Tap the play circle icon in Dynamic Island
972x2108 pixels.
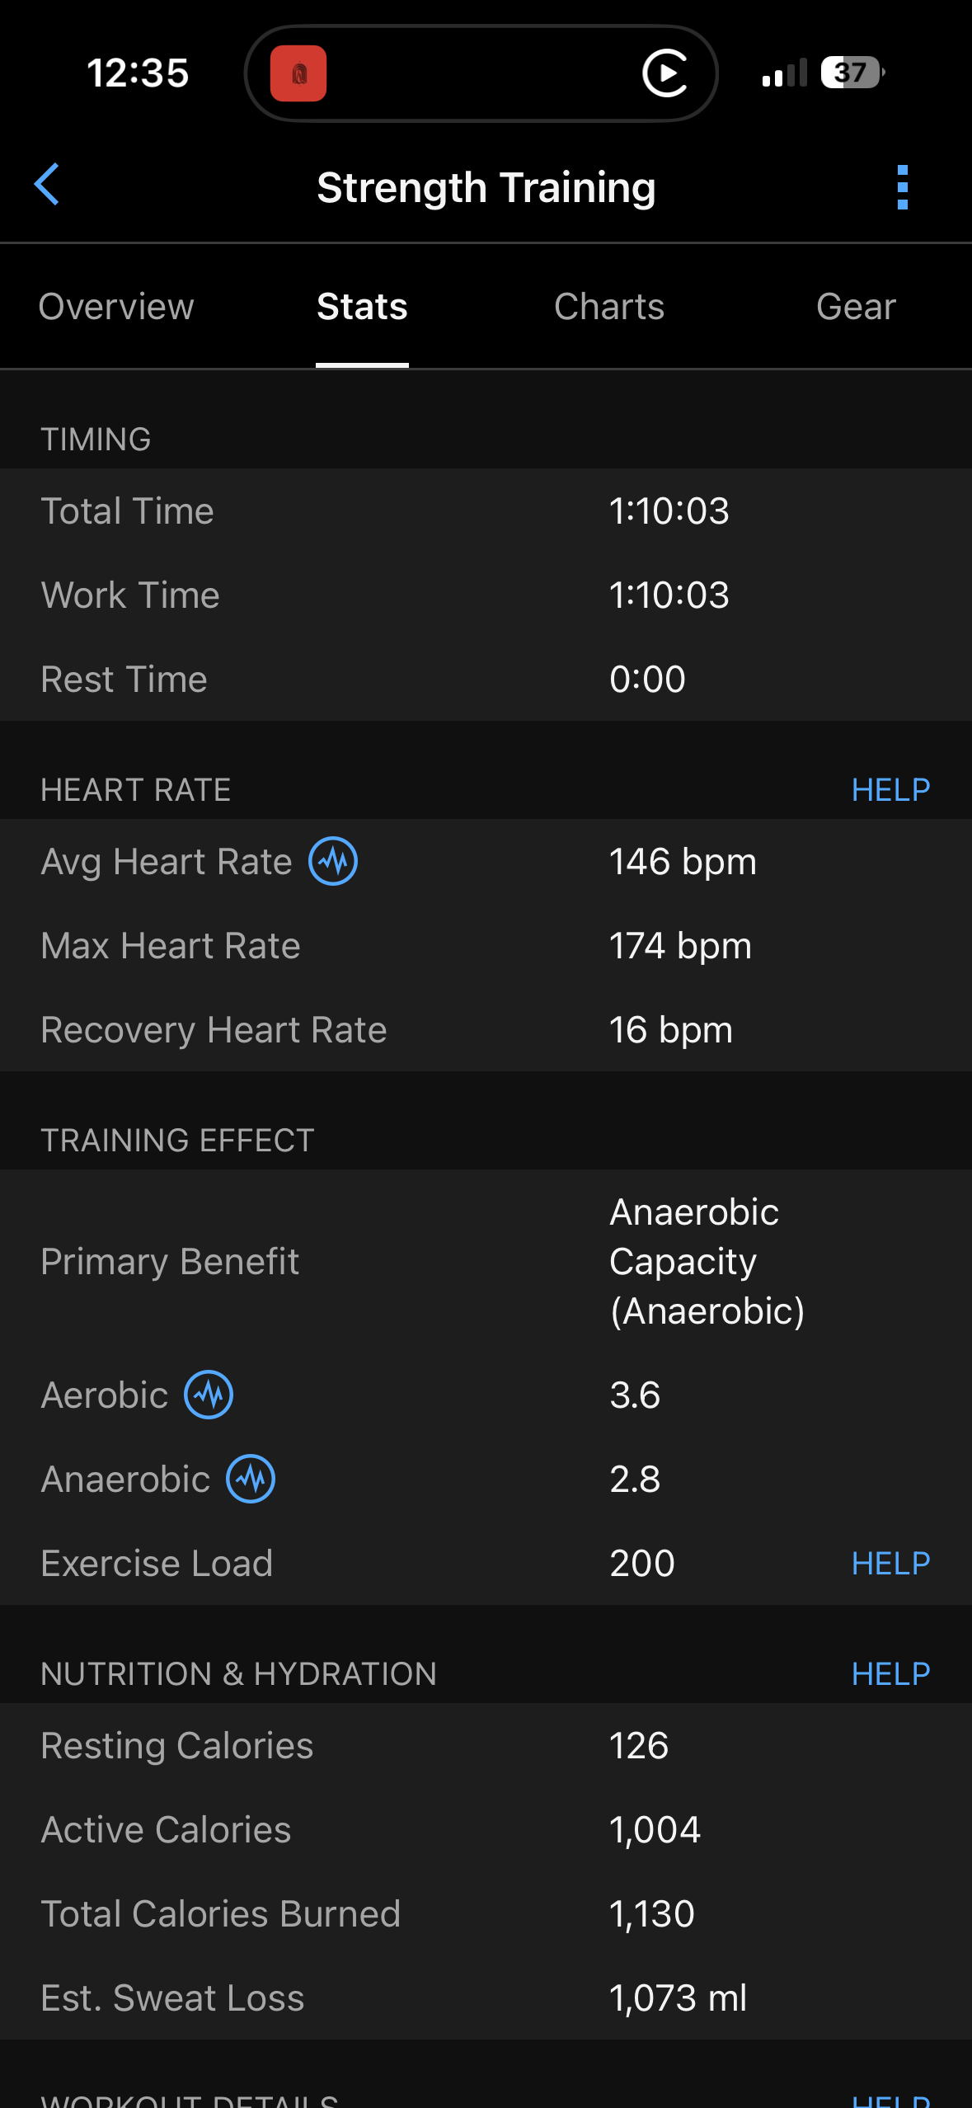[x=664, y=73]
